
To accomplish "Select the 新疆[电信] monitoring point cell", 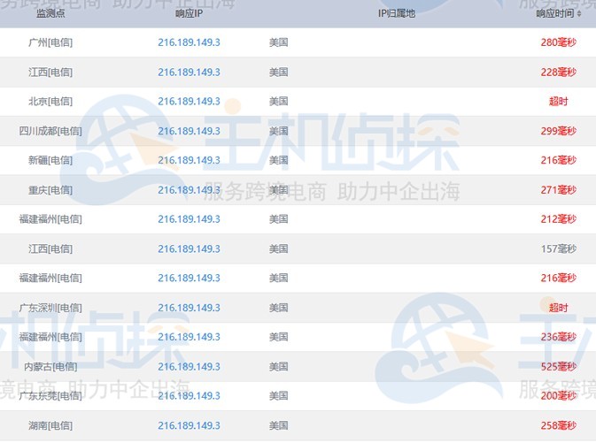I will [50, 160].
